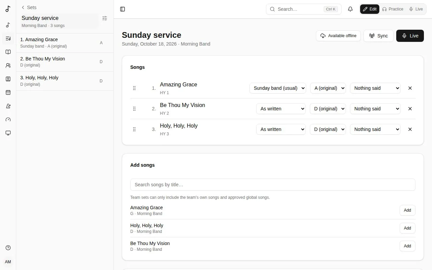Add Amazing Grace from Add songs list
This screenshot has height=270, width=432.
(x=407, y=210)
